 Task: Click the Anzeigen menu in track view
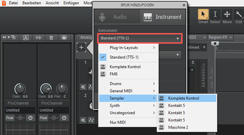coord(86,37)
